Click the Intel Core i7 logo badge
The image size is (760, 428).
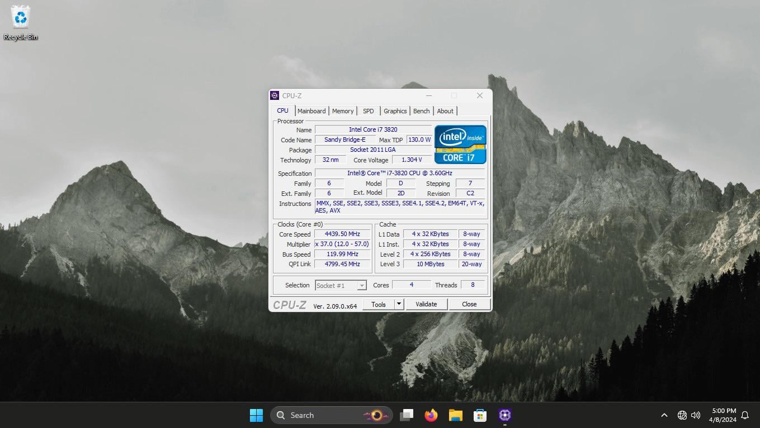point(460,145)
